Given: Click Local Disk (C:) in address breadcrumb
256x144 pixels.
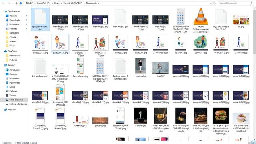Looking at the screenshot, I should click(44, 3).
